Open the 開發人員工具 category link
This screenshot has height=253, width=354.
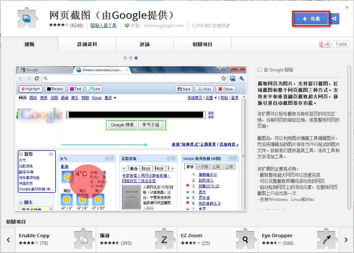click(103, 26)
